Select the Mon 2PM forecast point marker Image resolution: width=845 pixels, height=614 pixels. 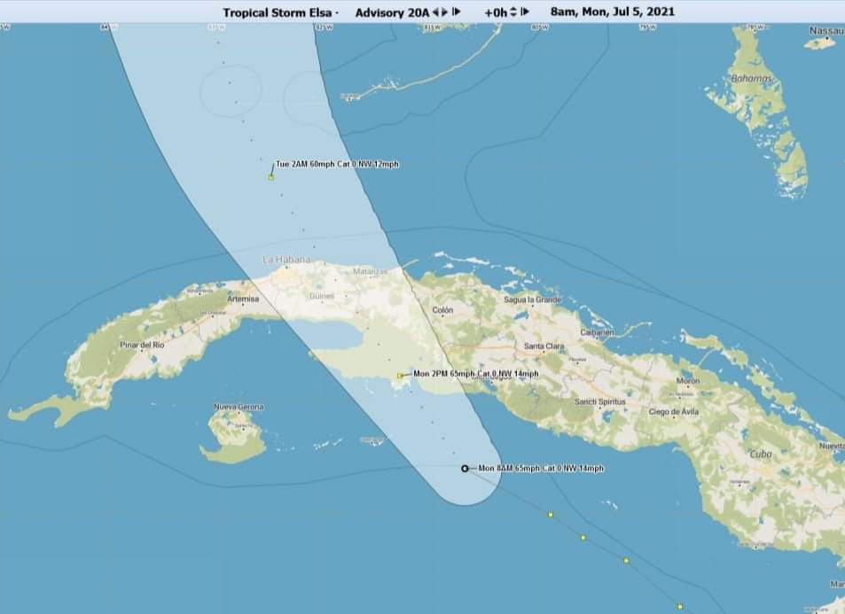401,376
